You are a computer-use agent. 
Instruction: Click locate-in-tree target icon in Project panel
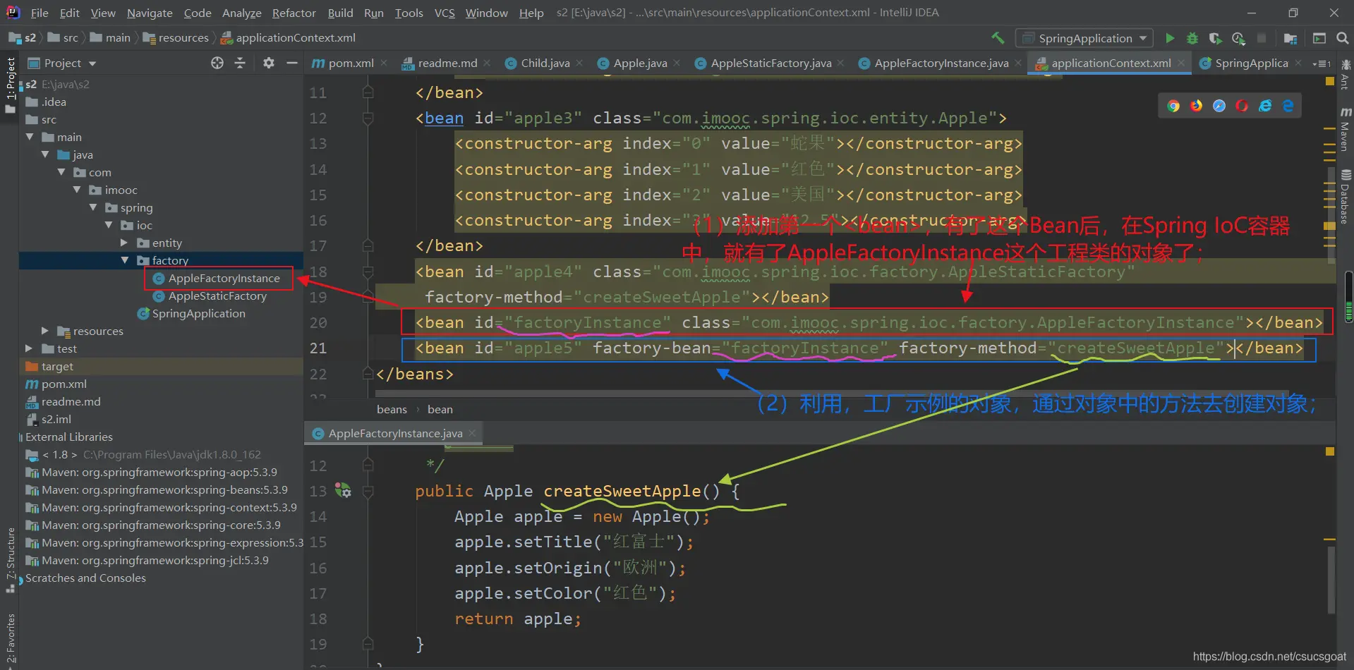[217, 63]
